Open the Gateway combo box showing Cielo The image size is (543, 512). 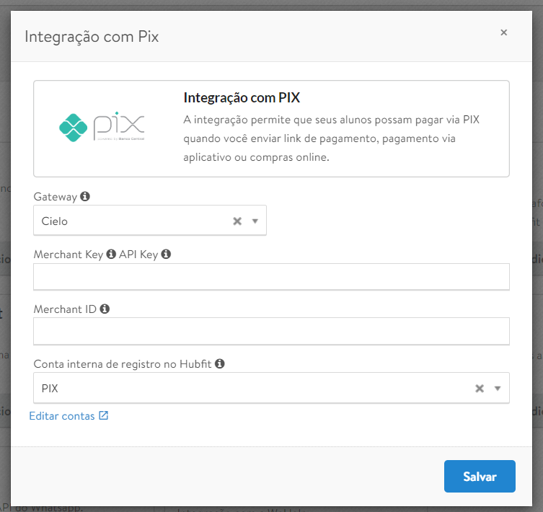click(x=130, y=221)
